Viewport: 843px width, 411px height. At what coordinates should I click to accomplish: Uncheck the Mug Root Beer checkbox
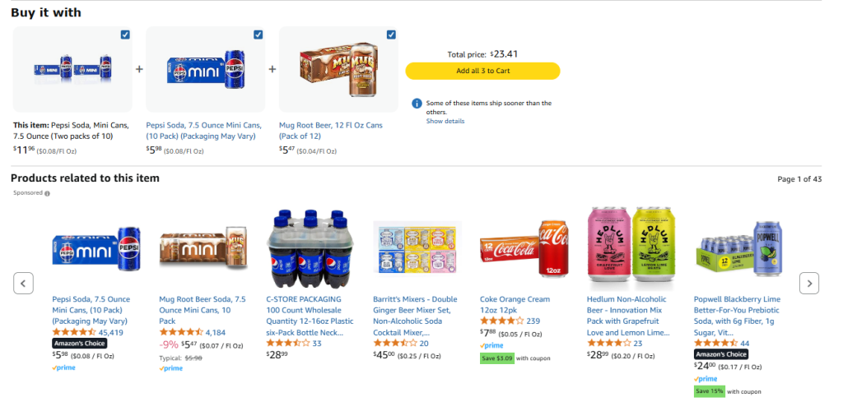391,35
